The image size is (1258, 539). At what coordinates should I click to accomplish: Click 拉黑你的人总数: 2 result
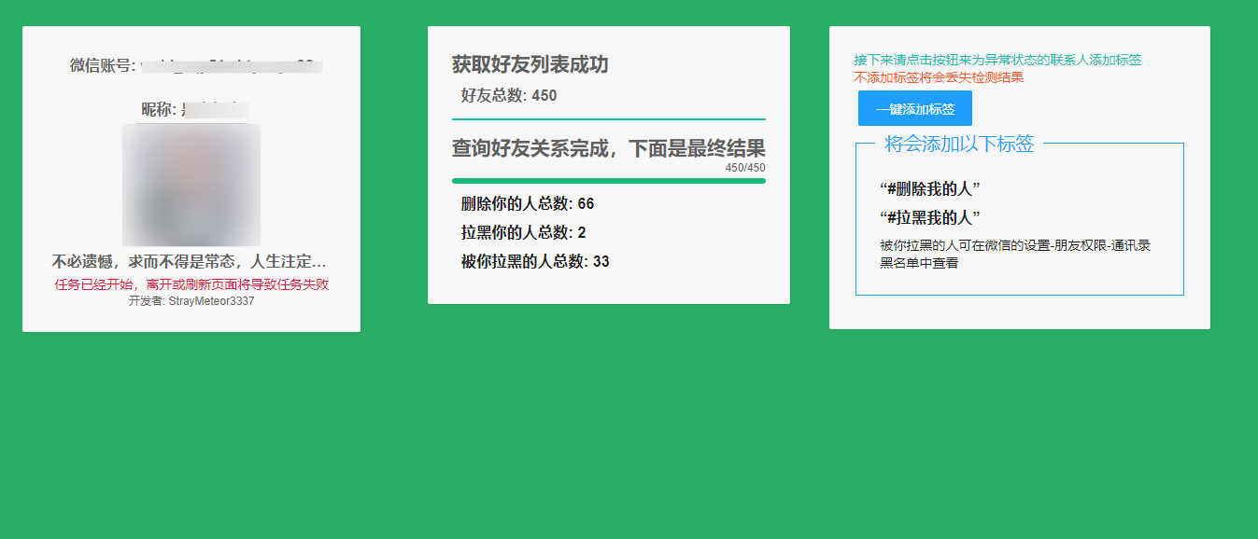click(x=523, y=233)
